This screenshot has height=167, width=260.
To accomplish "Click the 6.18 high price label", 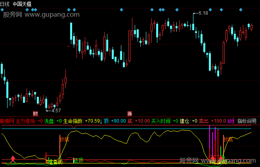I will point(203,13).
